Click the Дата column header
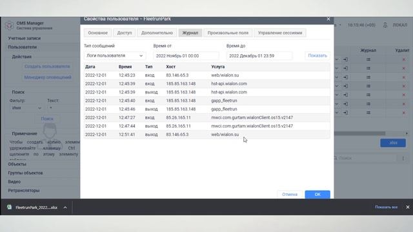This screenshot has width=413, height=232. click(x=90, y=67)
